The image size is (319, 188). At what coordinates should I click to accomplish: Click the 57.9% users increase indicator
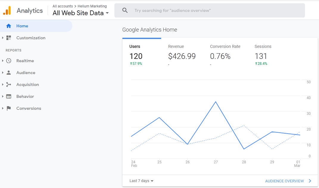136,64
